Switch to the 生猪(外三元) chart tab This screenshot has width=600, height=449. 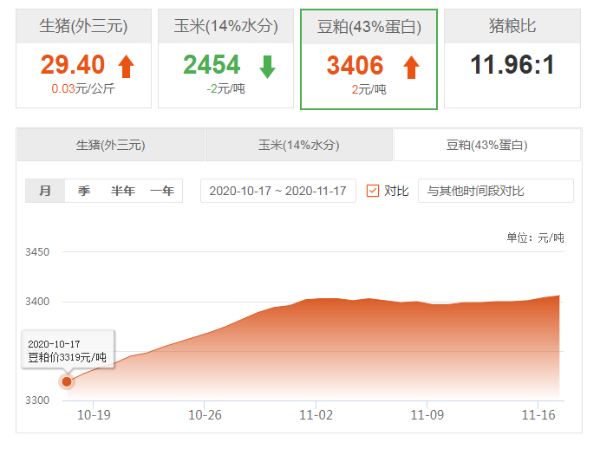point(111,145)
